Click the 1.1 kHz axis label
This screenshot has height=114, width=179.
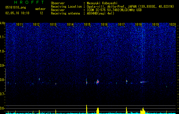coord(2,37)
